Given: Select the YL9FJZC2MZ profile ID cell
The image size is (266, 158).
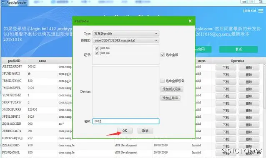Looking at the screenshot, I should coord(11,95).
